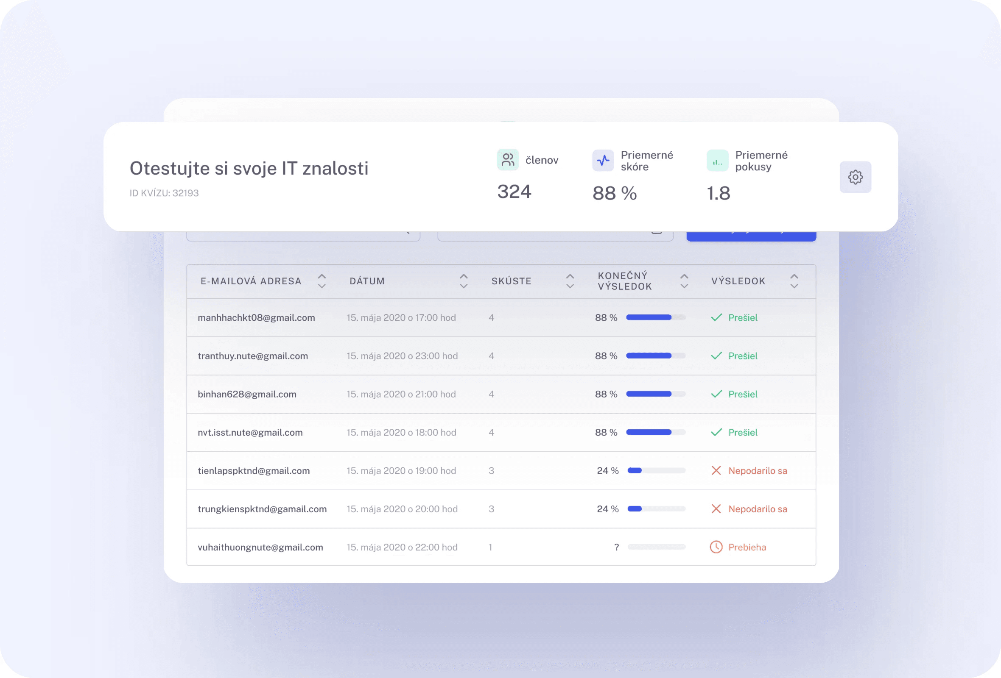Click quiz title Otestujte si svoje IT znalosti
This screenshot has width=1001, height=678.
tap(249, 168)
